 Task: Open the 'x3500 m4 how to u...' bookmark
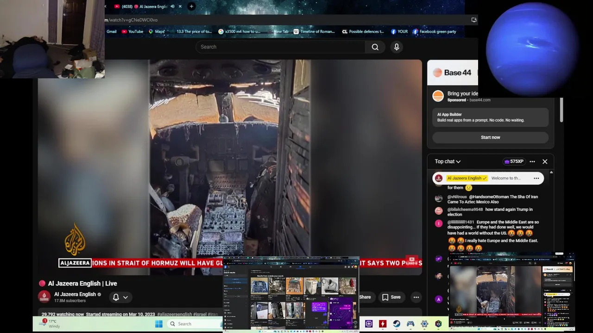pos(240,31)
